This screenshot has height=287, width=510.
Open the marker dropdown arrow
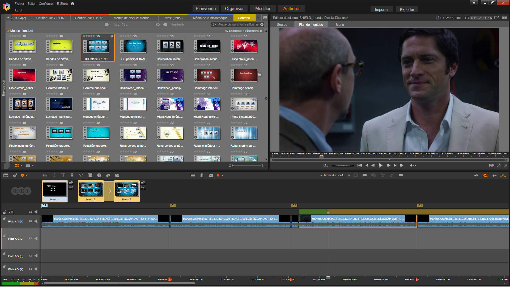[223, 175]
